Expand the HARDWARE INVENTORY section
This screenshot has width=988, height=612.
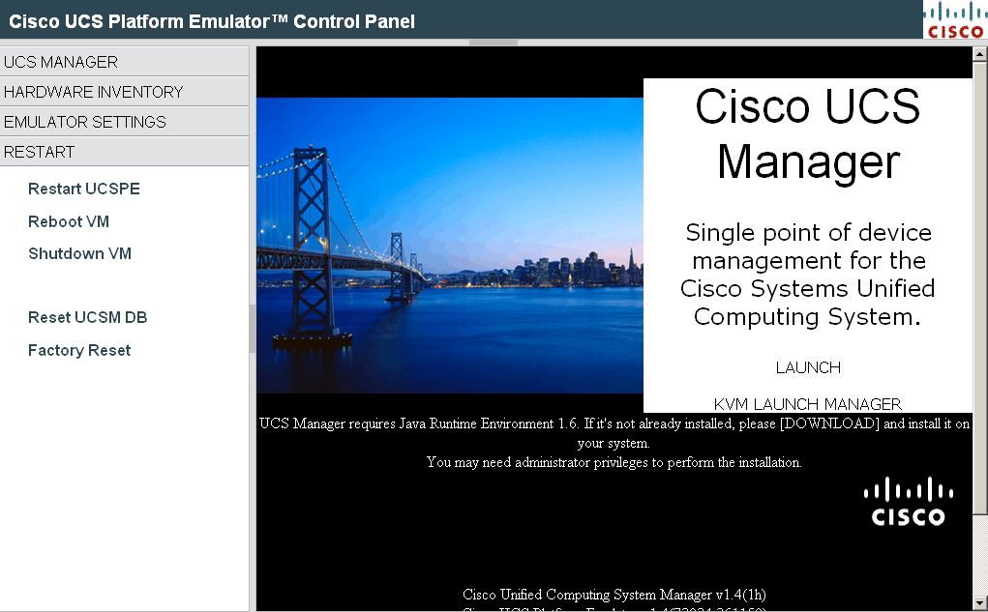[x=124, y=92]
